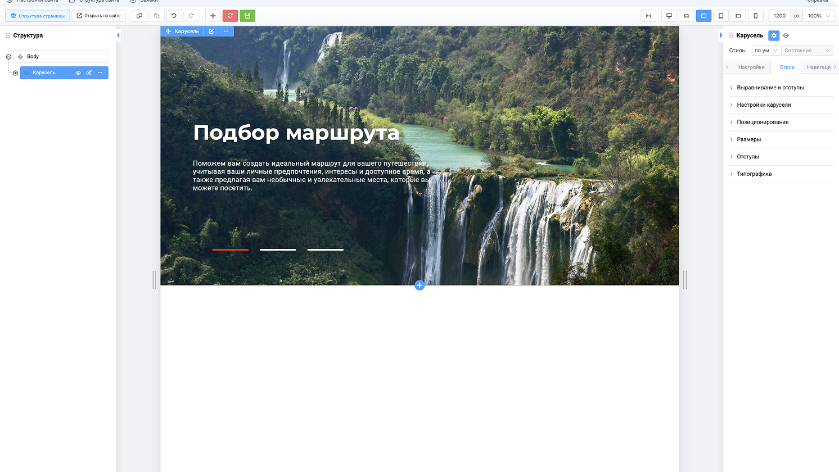
Task: Click the Body element icon in the tree
Action: click(20, 57)
